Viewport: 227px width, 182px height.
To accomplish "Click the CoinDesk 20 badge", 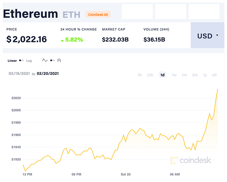I will pos(98,14).
